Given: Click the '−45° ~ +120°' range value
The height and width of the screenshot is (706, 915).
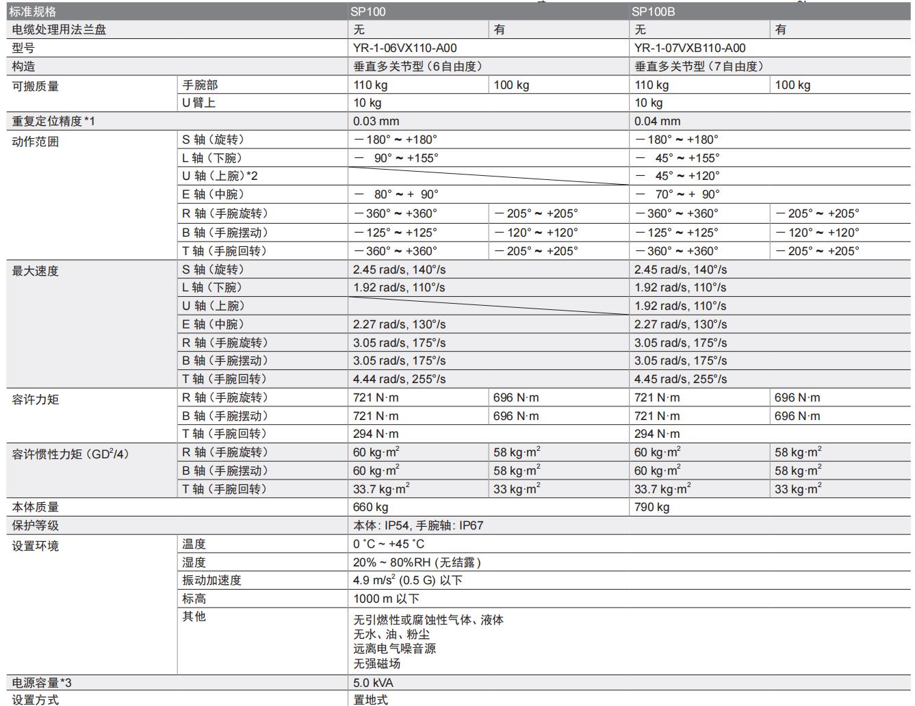Looking at the screenshot, I should click(678, 176).
